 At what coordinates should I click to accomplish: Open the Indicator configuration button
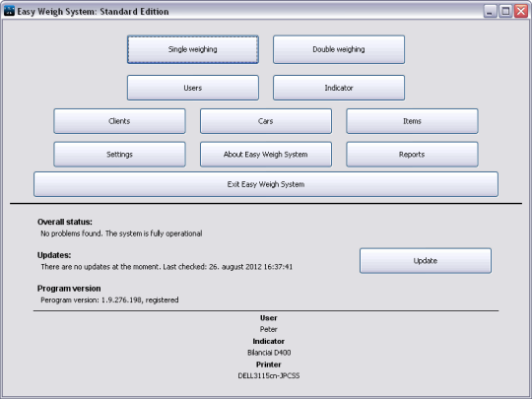pyautogui.click(x=339, y=88)
